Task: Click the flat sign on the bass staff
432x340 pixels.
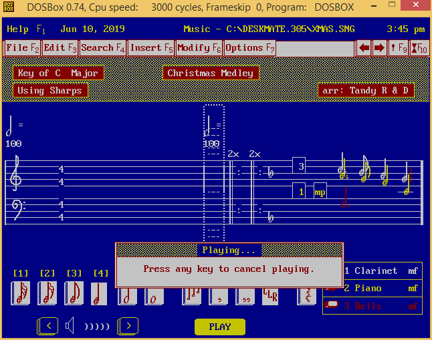Action: (271, 218)
